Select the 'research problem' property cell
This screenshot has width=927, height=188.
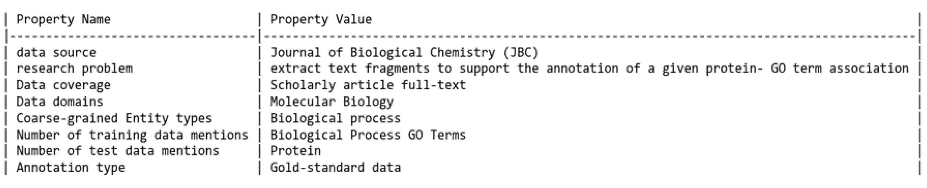(x=74, y=68)
